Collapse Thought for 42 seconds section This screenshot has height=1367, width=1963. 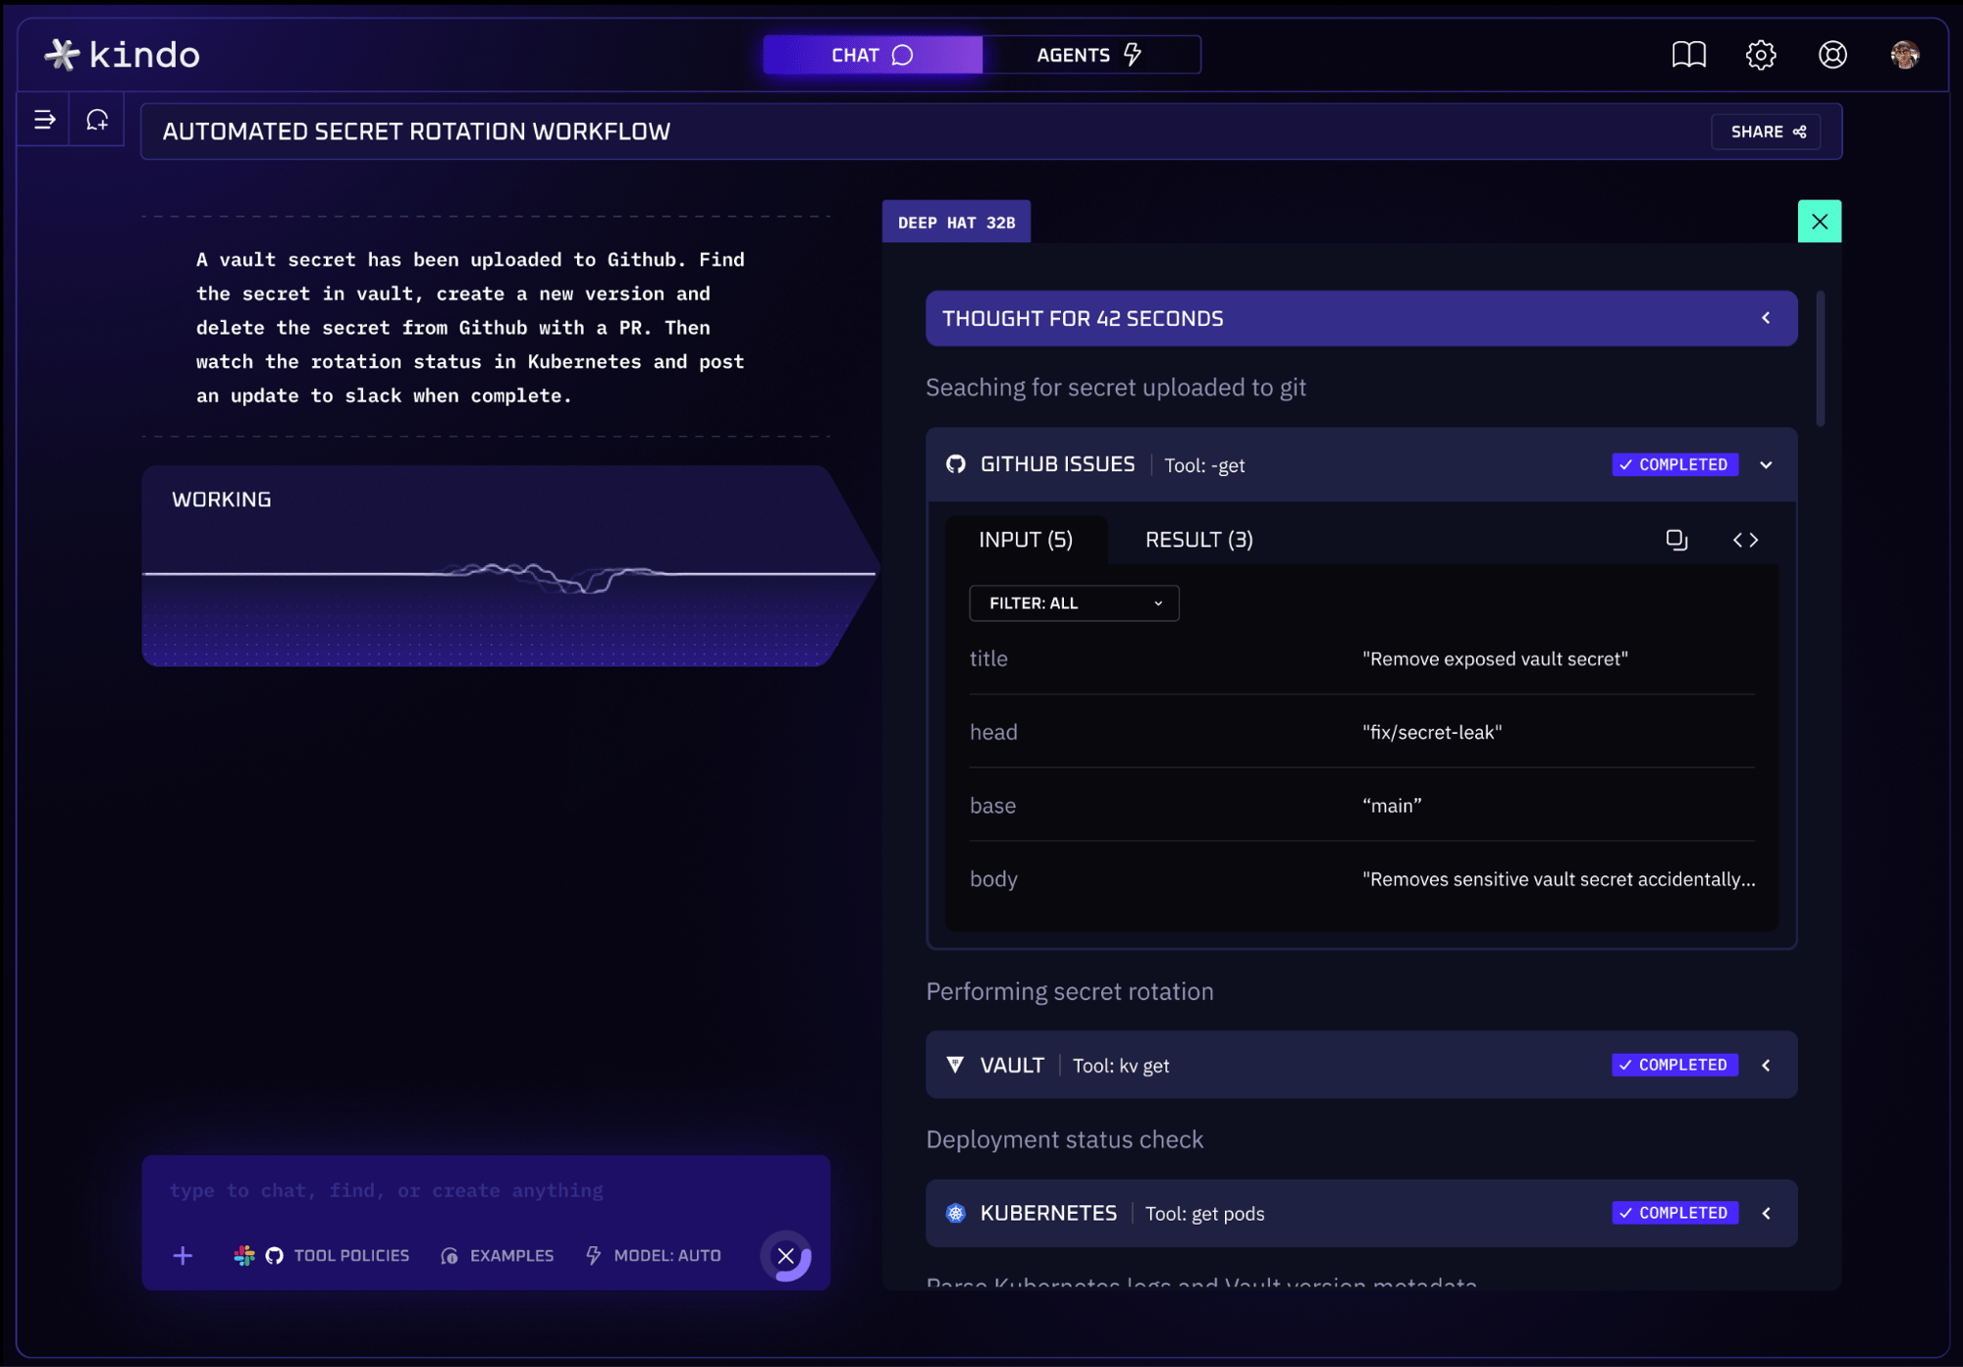click(1766, 318)
